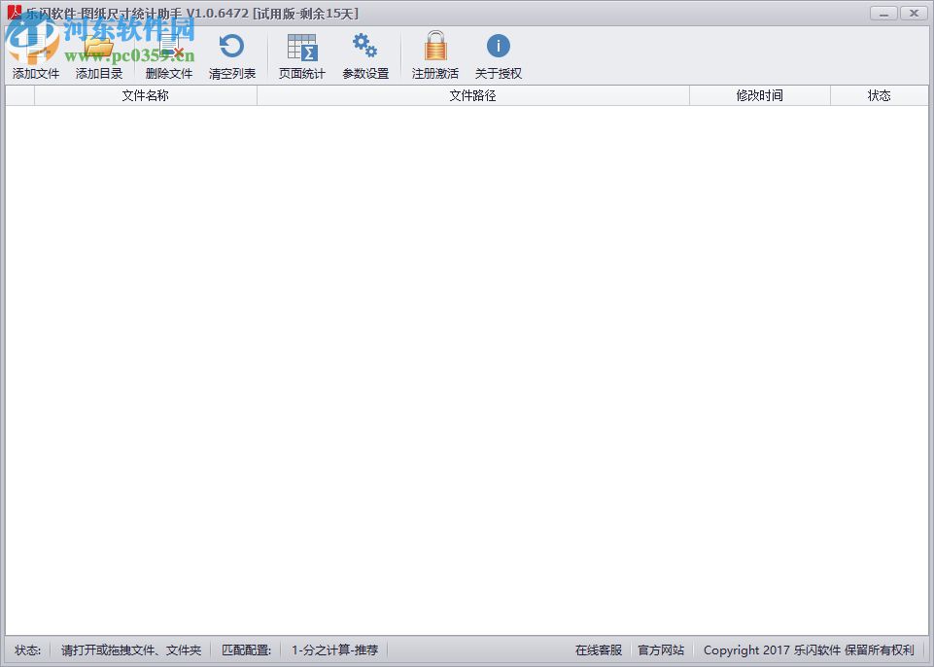Image resolution: width=934 pixels, height=667 pixels.
Task: Click the 1-分之计算-推荐 profile label
Action: pos(334,649)
